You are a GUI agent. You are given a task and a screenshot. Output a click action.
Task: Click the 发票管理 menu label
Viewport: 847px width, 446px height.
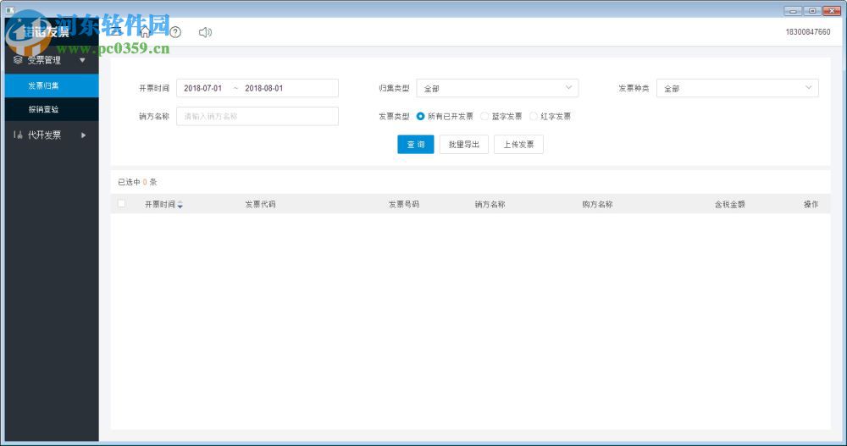pyautogui.click(x=44, y=60)
